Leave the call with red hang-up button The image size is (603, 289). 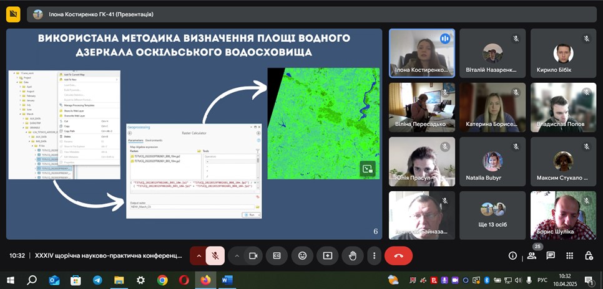(x=399, y=255)
